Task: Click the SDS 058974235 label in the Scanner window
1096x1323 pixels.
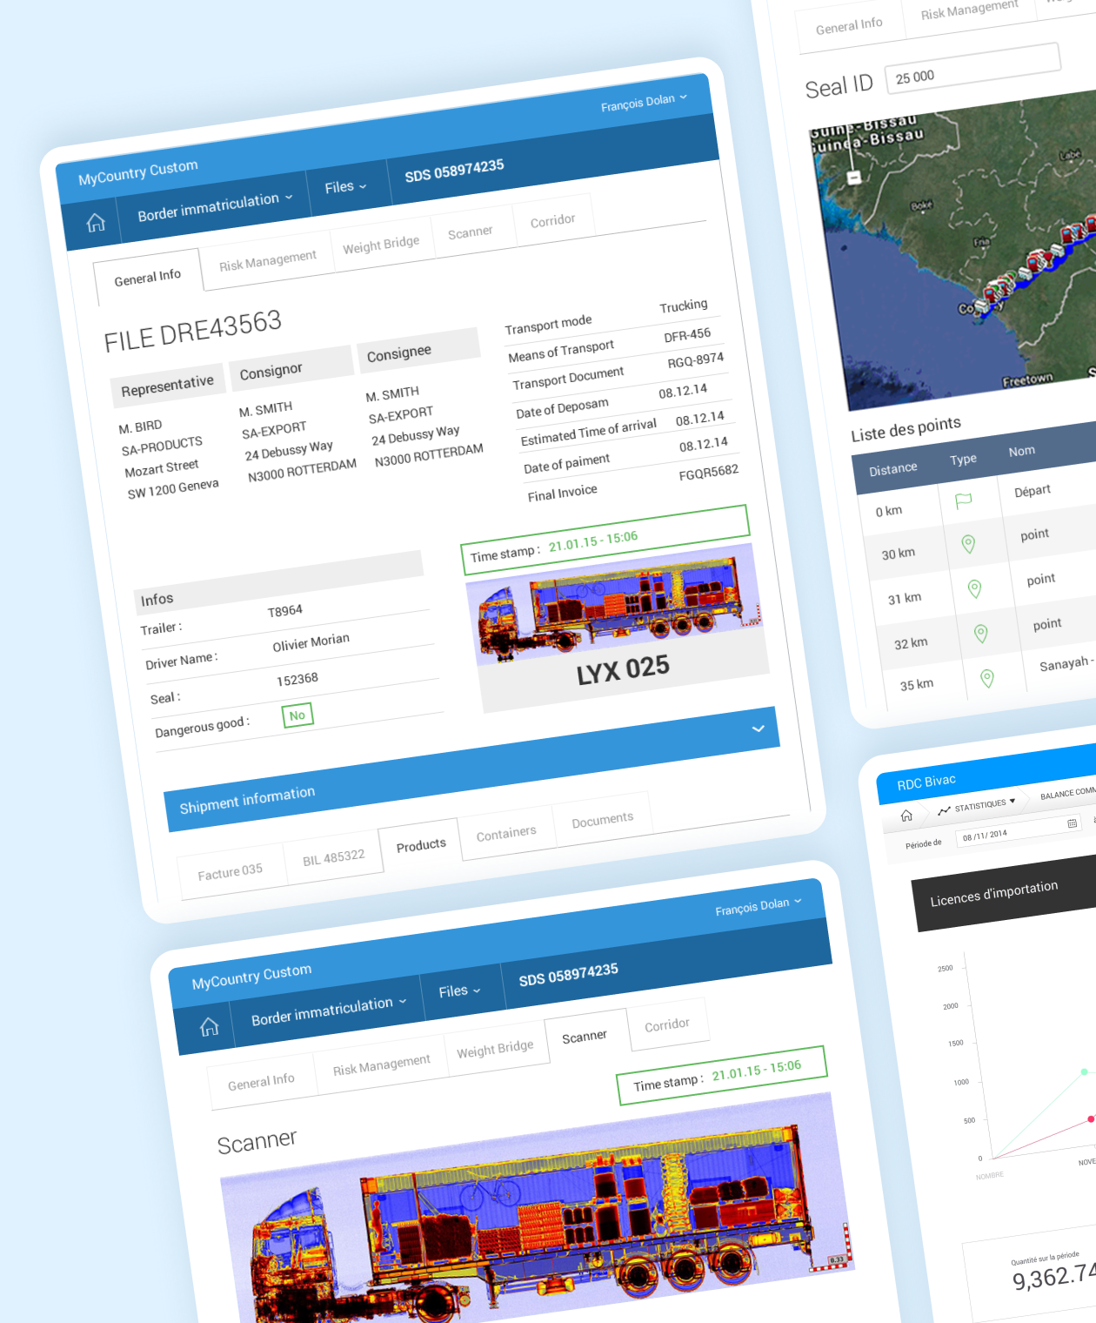Action: [x=568, y=974]
